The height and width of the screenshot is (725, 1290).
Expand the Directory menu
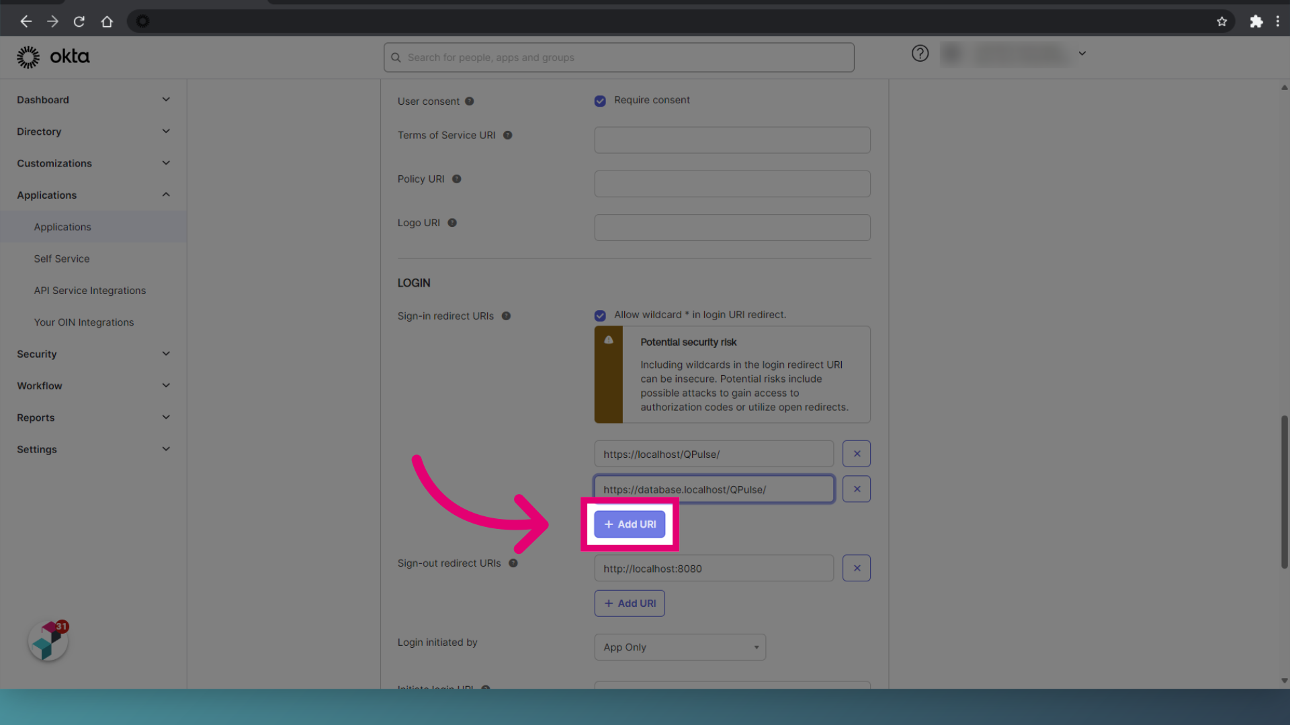point(93,132)
